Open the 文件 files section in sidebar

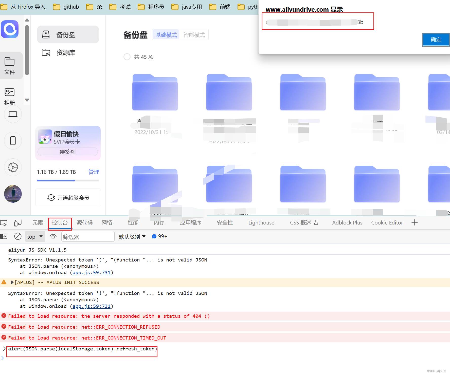coord(10,66)
